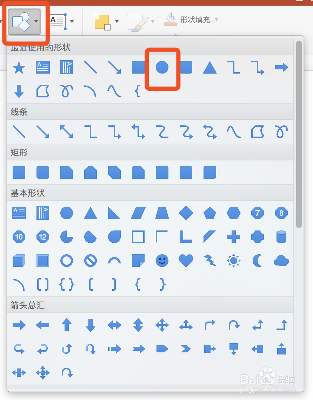Select the hexagon basic shape
This screenshot has width=313, height=400.
click(234, 213)
